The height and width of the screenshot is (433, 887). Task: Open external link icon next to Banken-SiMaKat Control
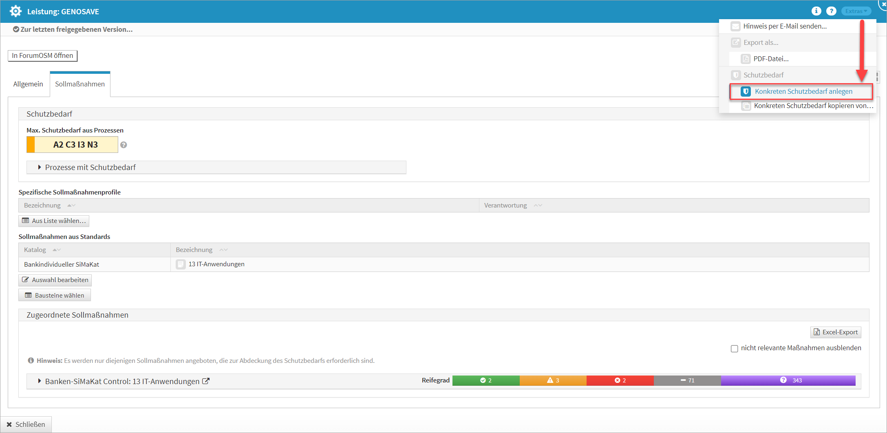click(x=206, y=381)
